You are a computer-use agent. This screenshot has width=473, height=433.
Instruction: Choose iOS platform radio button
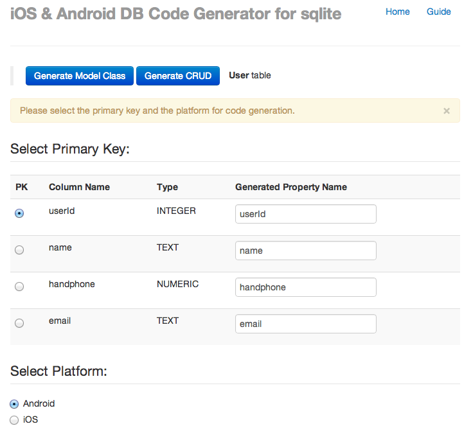click(x=15, y=420)
